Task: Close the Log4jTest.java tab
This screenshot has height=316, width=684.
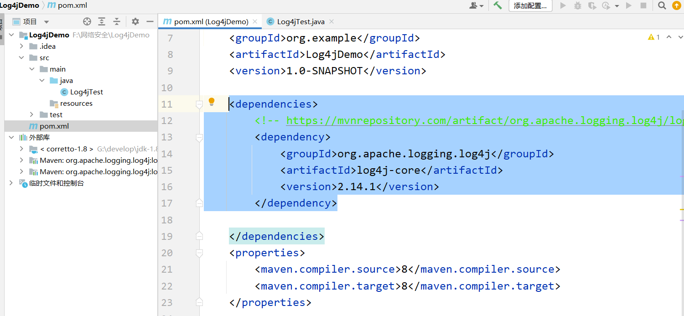Action: [332, 21]
